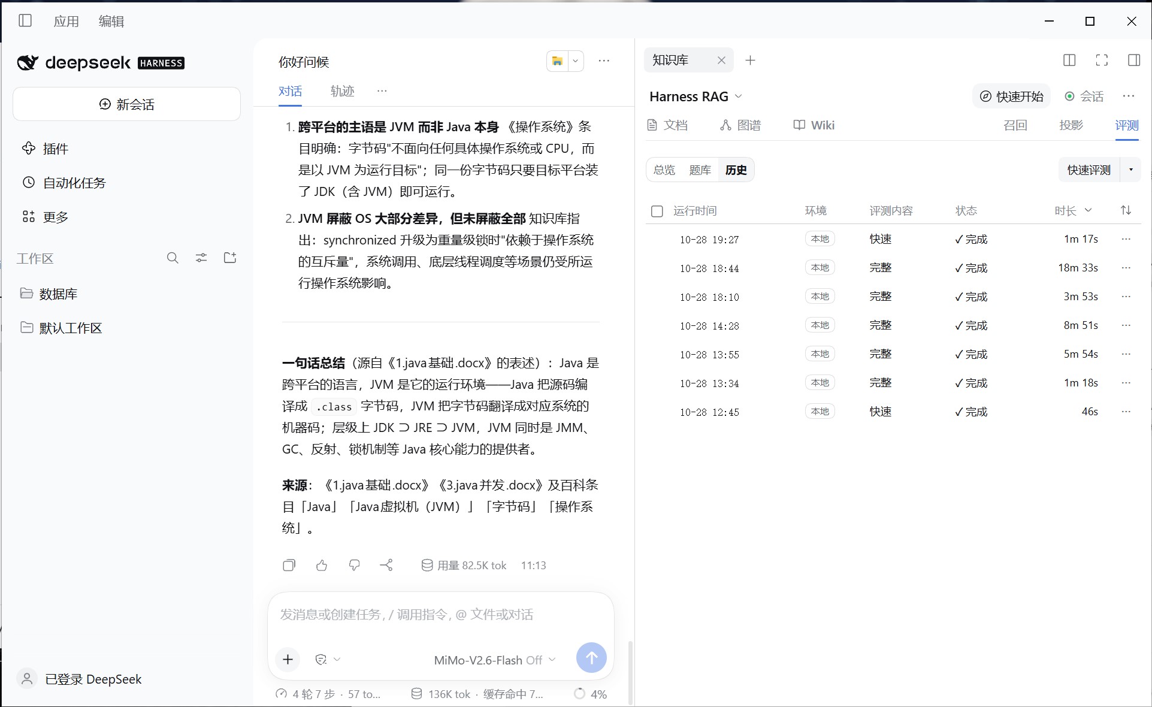Open the 数据库 workspace folder

click(x=49, y=294)
